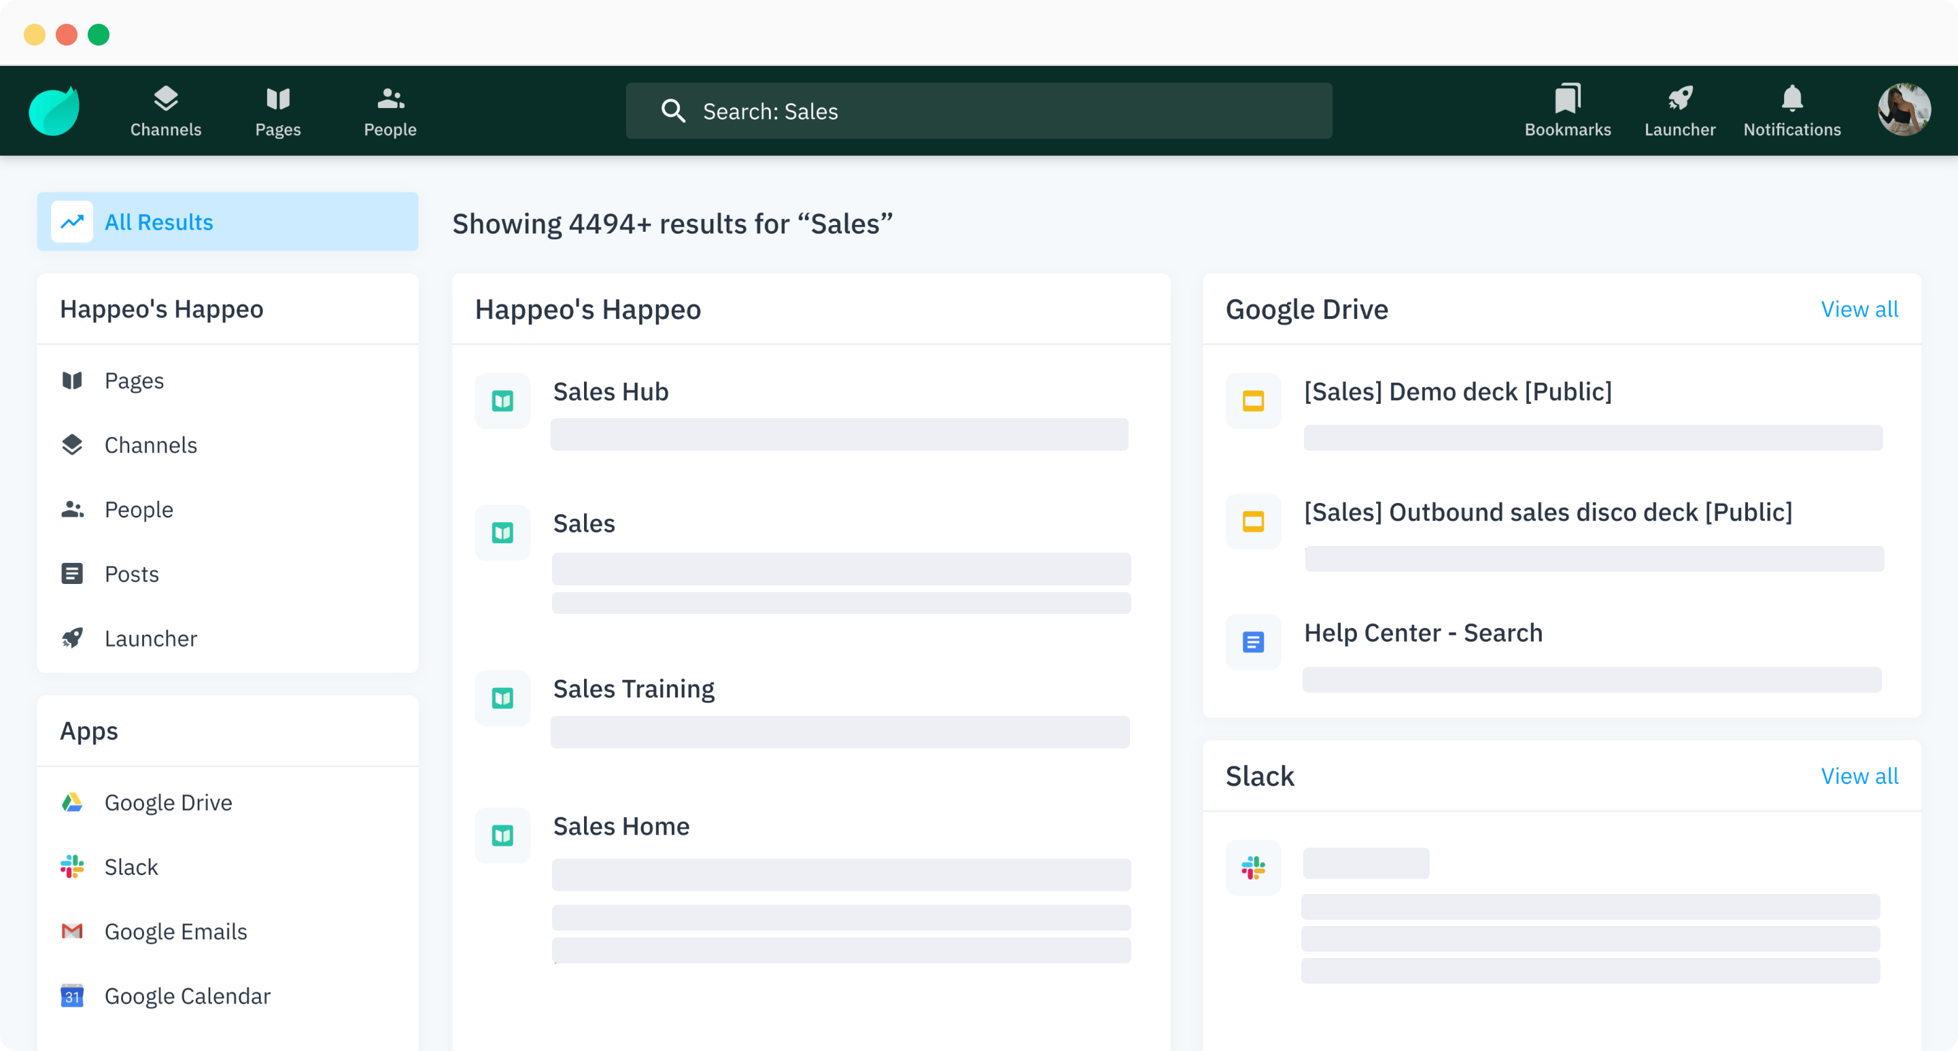Click the Slack card heading
1958x1051 pixels.
pyautogui.click(x=1260, y=776)
